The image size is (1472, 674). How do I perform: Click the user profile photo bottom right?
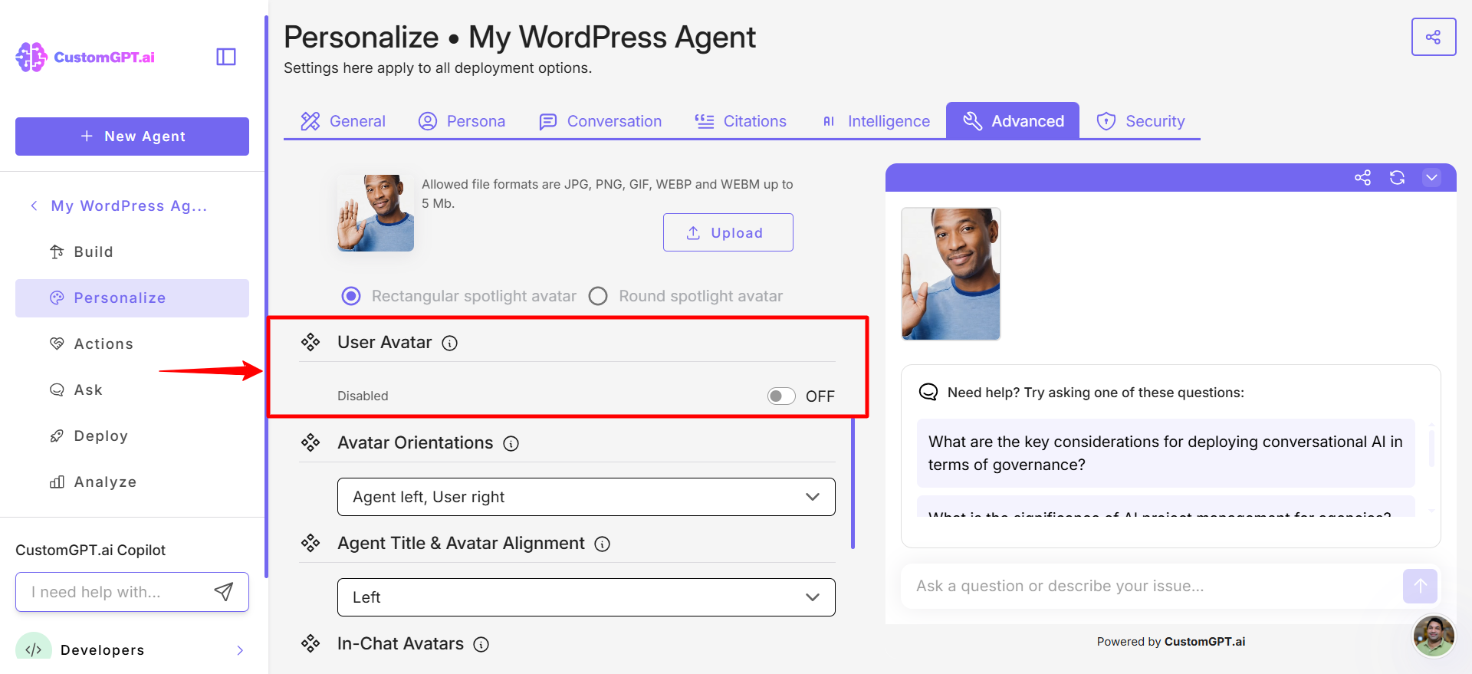tap(1434, 636)
